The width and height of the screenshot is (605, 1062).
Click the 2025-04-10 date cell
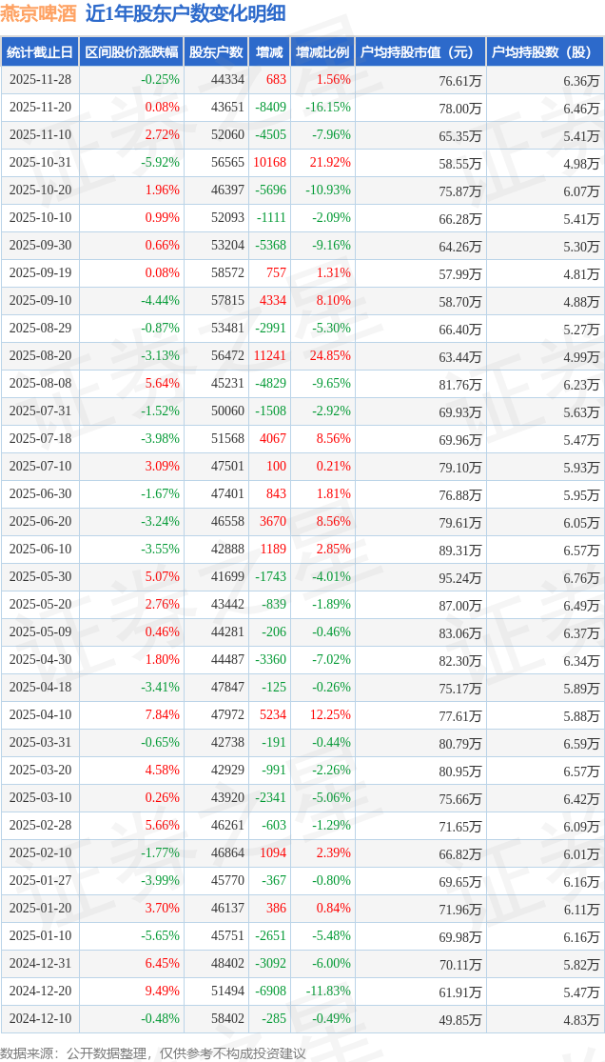point(40,715)
